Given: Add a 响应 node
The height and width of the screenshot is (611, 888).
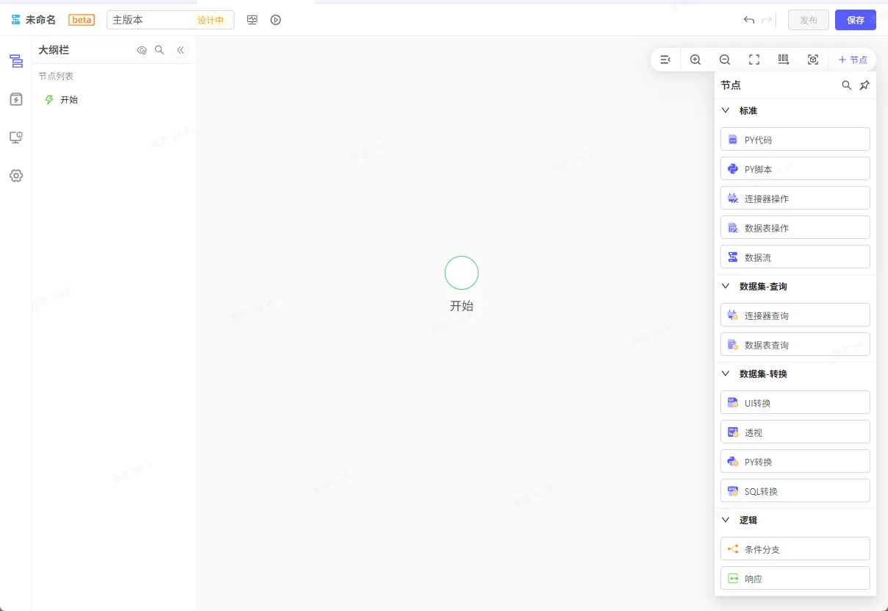Looking at the screenshot, I should (x=795, y=578).
